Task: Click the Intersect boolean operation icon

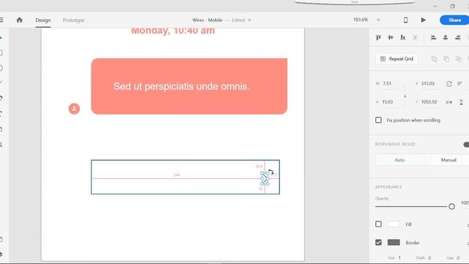Action: (x=459, y=59)
